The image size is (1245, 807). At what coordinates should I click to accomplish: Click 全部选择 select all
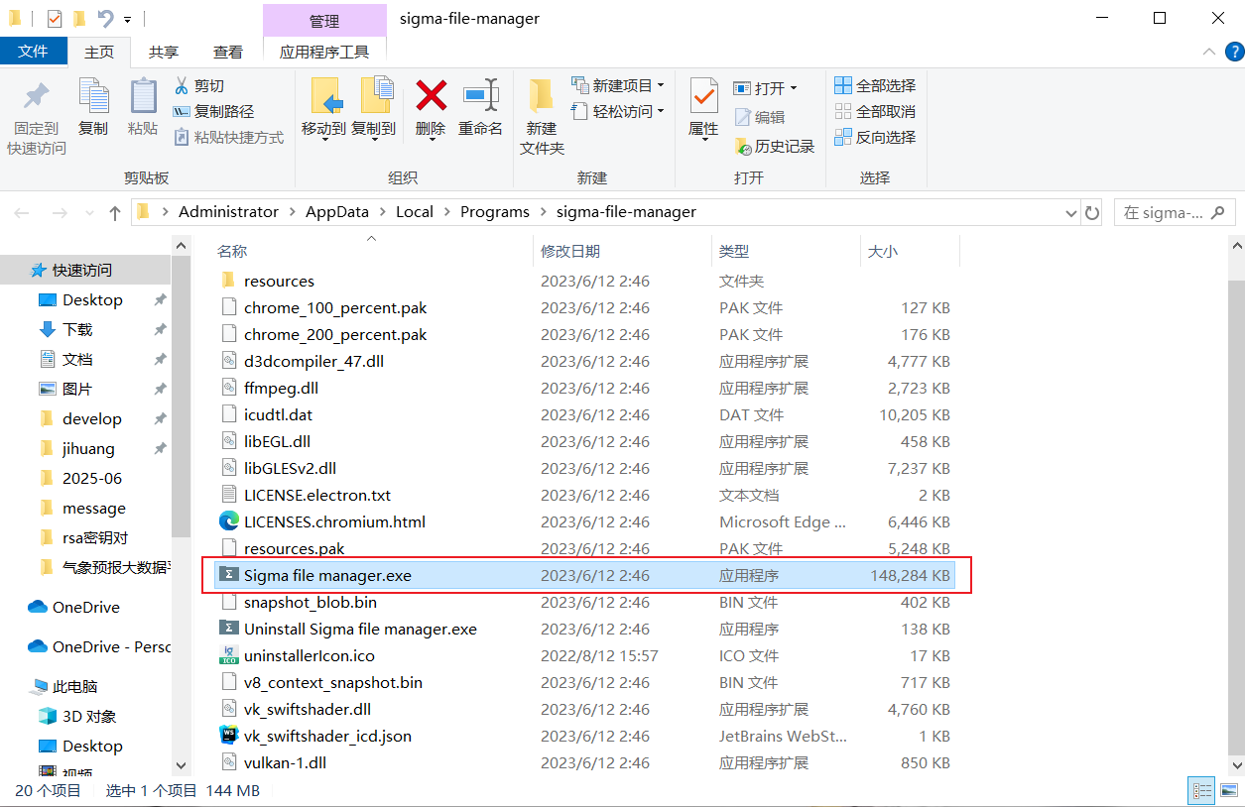coord(875,86)
